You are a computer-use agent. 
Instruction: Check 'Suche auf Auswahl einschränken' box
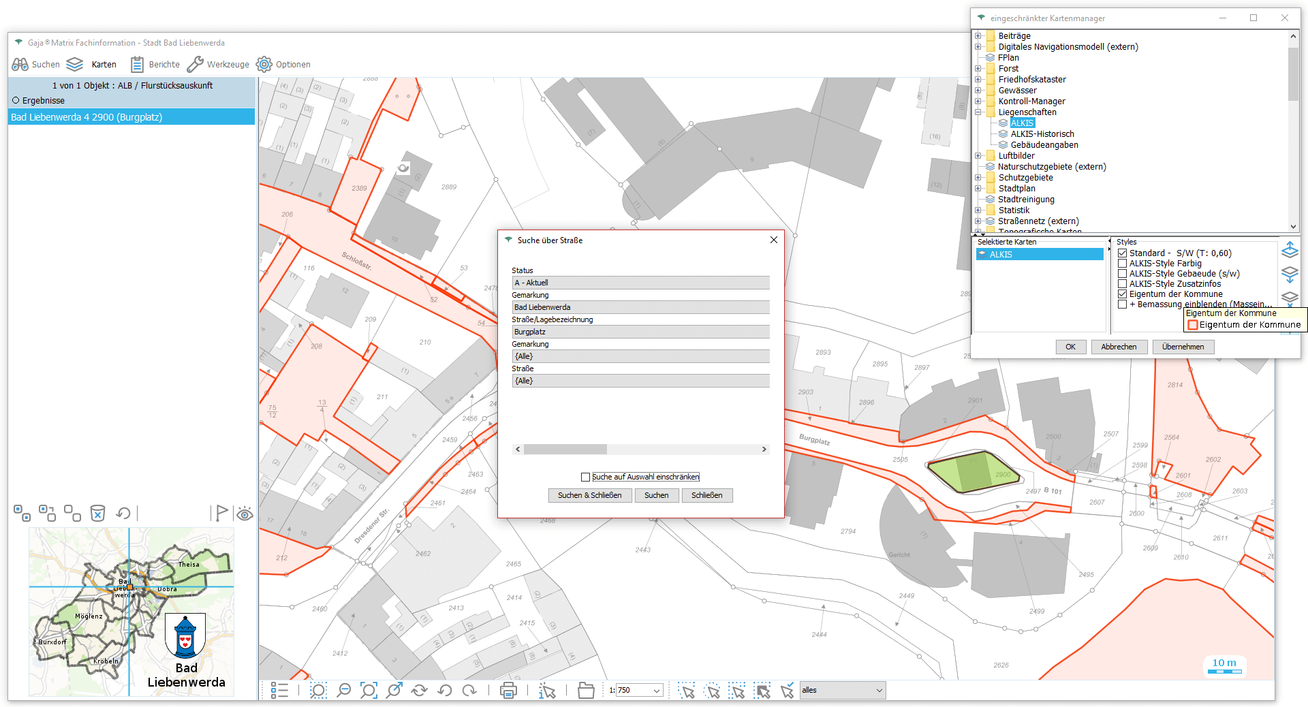click(x=585, y=477)
